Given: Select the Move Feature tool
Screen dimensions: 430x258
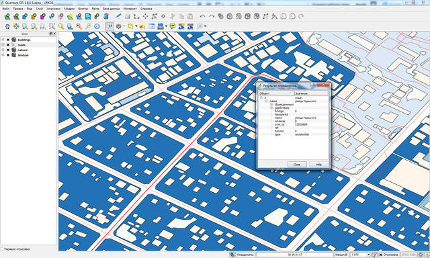Looking at the screenshot, I should (x=145, y=16).
